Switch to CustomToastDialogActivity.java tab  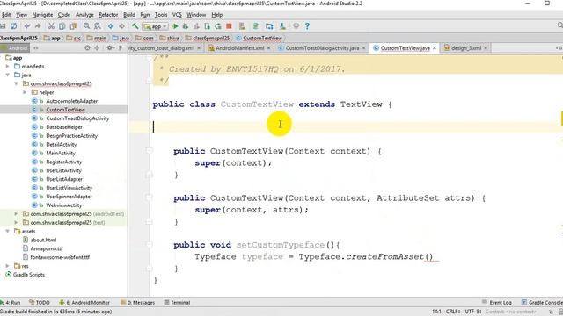tap(322, 48)
